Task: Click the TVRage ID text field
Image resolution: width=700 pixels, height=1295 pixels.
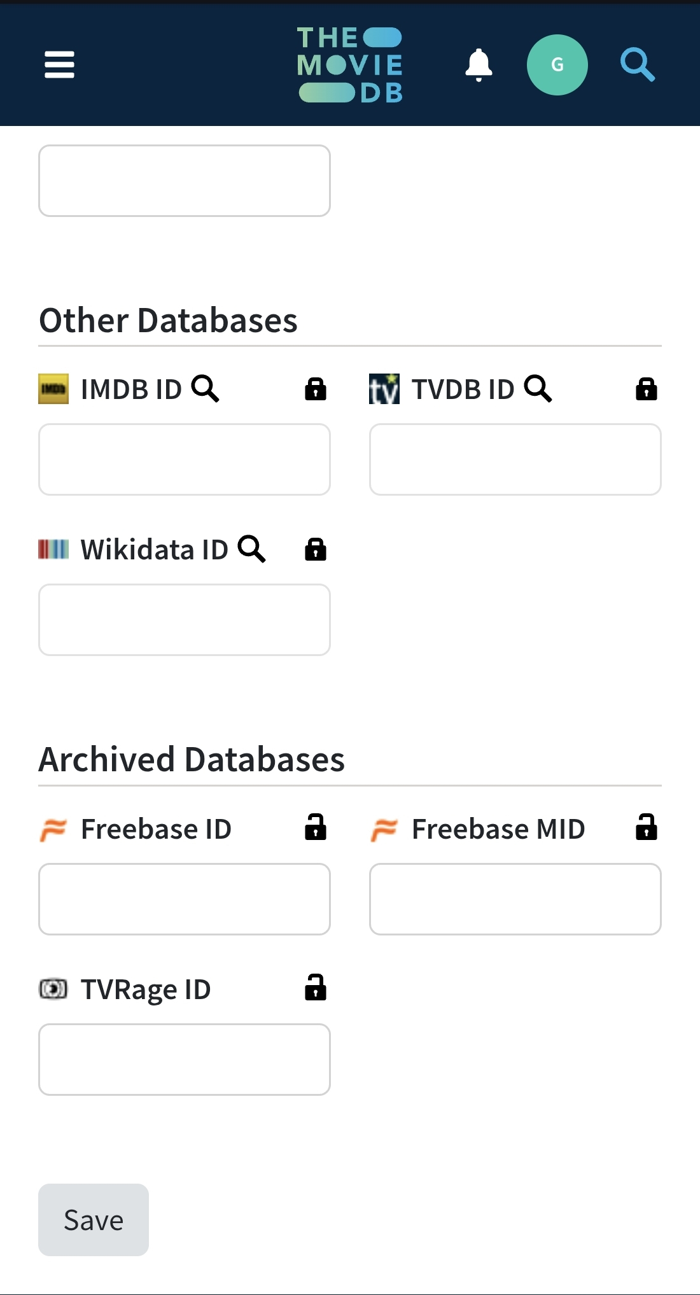Action: pyautogui.click(x=185, y=1060)
